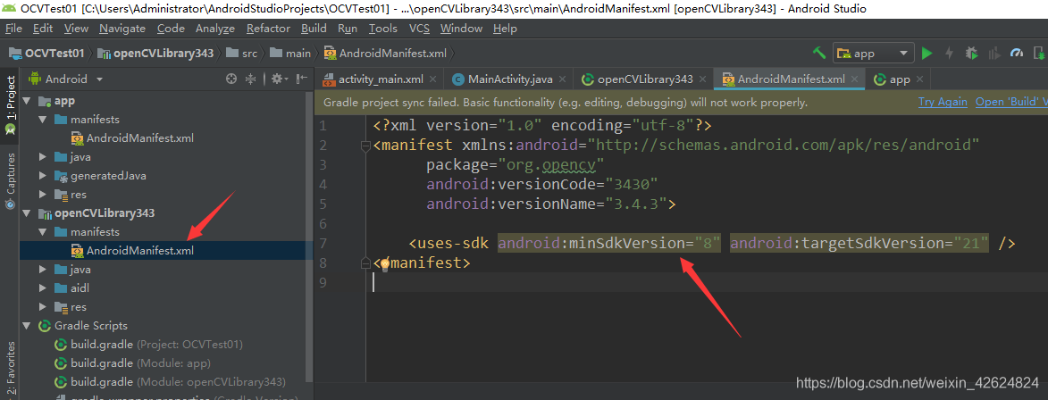This screenshot has height=400, width=1048.
Task: Open the Android view selector dropdown
Action: [x=65, y=79]
